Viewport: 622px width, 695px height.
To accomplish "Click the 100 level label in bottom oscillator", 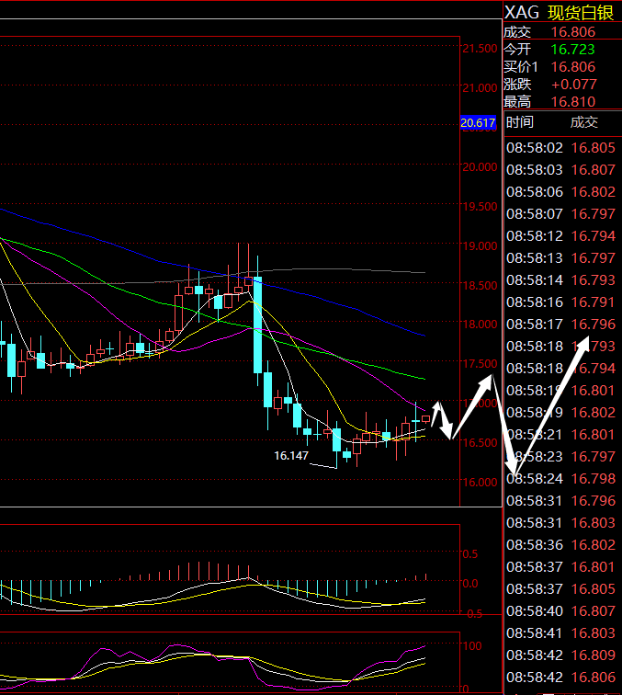I will (x=470, y=646).
